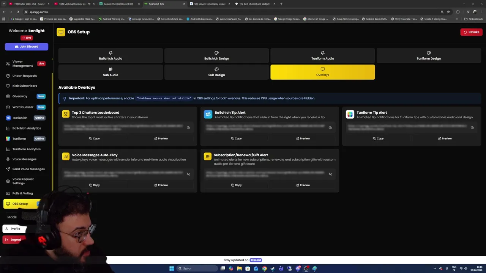Open the Ba9chich Design tab

[216, 55]
